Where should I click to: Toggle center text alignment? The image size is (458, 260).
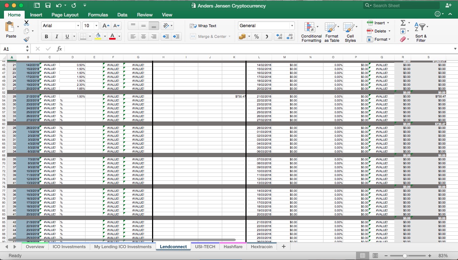coord(143,36)
